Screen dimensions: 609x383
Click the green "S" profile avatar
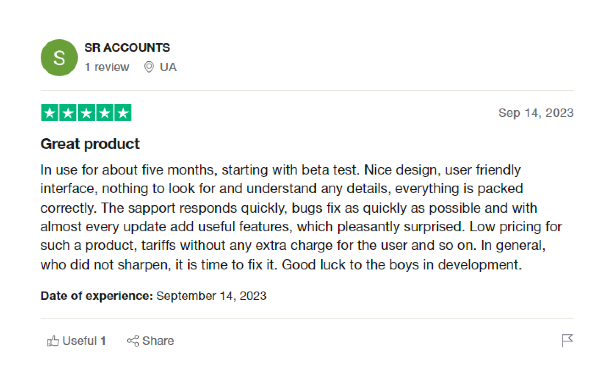click(59, 58)
